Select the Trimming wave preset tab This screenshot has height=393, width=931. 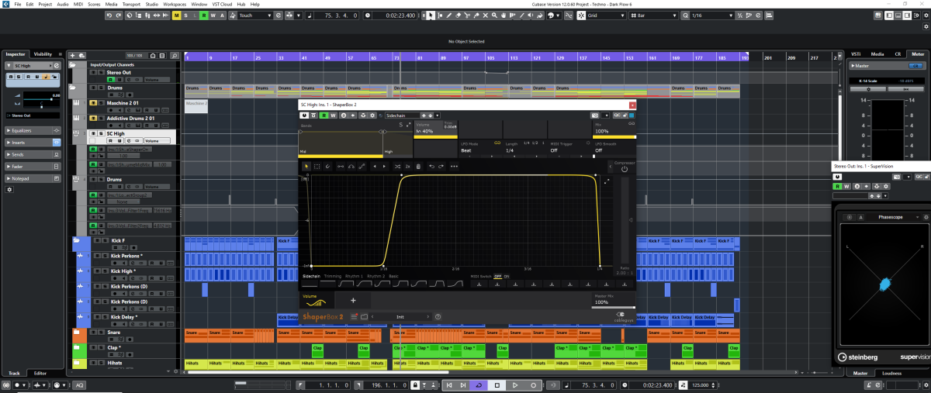click(333, 276)
